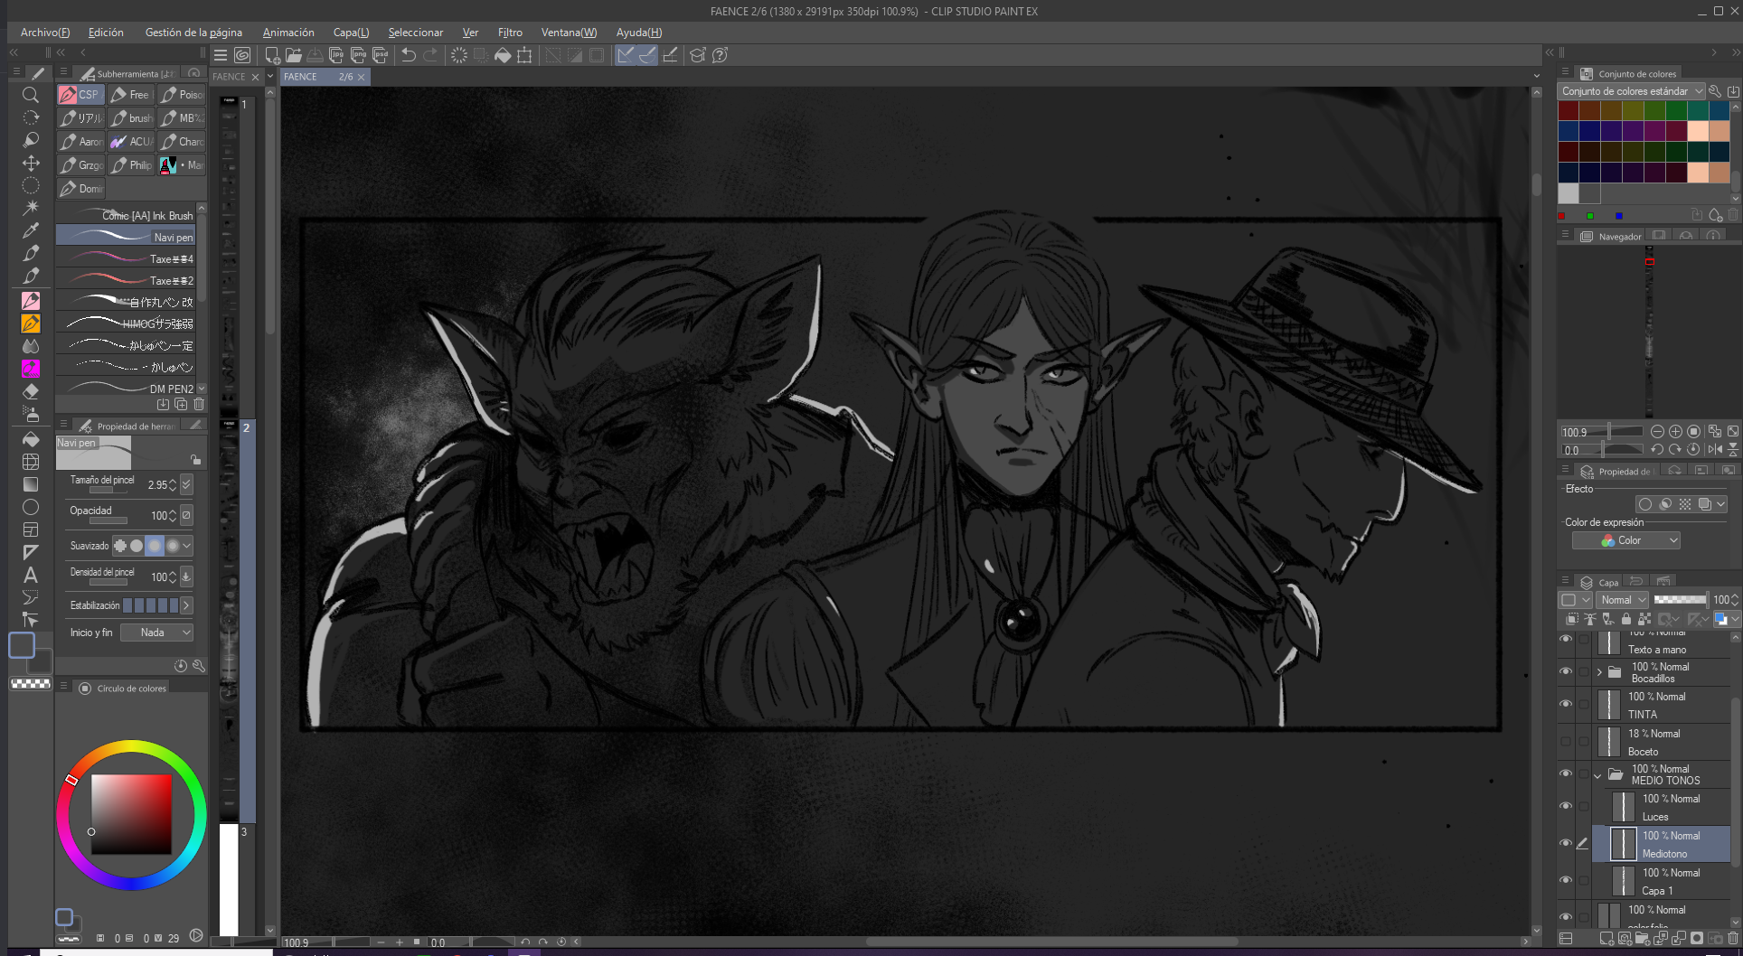Click the Undo arrow in command bar
Viewport: 1743px width, 956px height.
pos(409,55)
